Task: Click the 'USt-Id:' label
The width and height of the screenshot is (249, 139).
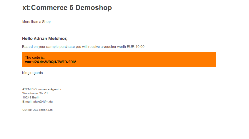Action: pyautogui.click(x=27, y=110)
